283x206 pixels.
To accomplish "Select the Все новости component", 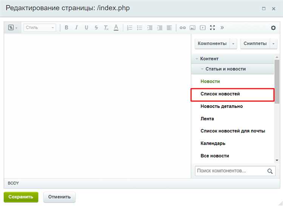I will pyautogui.click(x=215, y=156).
